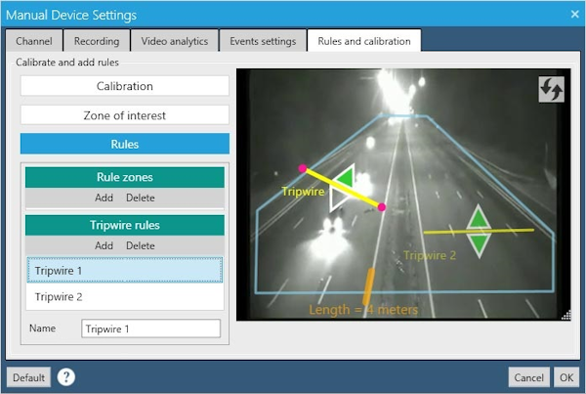
Task: Switch to the Channel tab
Action: (x=34, y=41)
